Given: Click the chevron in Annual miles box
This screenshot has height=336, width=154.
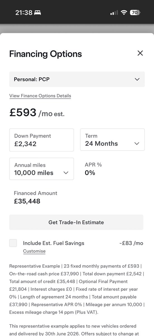Looking at the screenshot, I should click(x=66, y=173).
